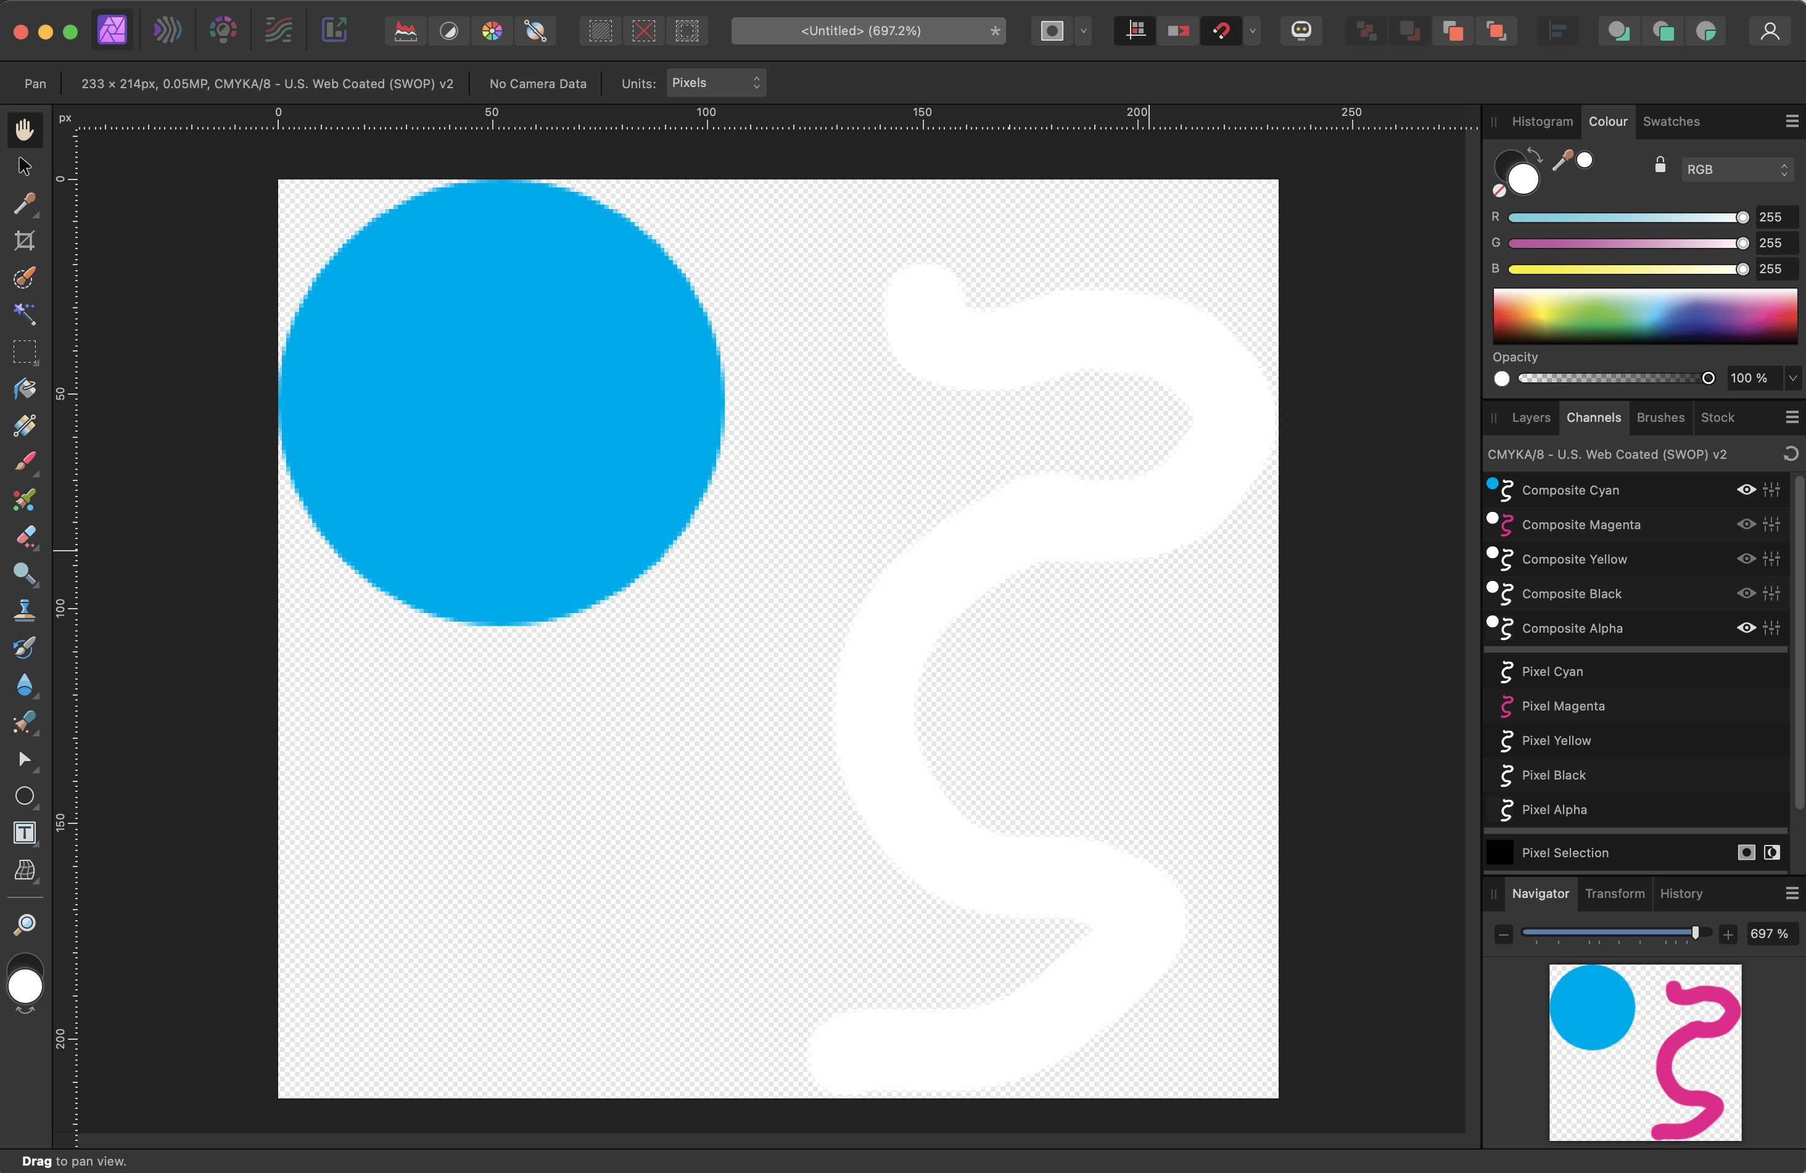Image resolution: width=1806 pixels, height=1173 pixels.
Task: Select the Zoom tool
Action: [24, 923]
